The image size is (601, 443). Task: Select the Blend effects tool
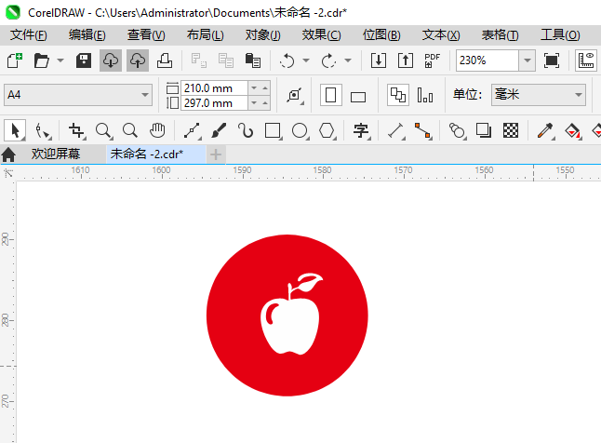pos(458,130)
